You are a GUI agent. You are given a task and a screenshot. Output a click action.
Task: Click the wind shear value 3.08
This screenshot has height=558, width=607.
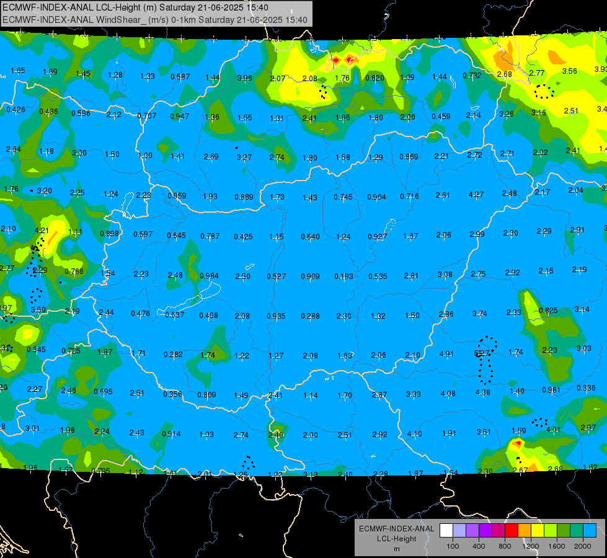445,275
